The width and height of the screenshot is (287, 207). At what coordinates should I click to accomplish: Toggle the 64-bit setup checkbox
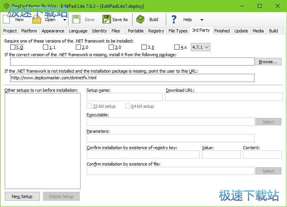tap(127, 106)
